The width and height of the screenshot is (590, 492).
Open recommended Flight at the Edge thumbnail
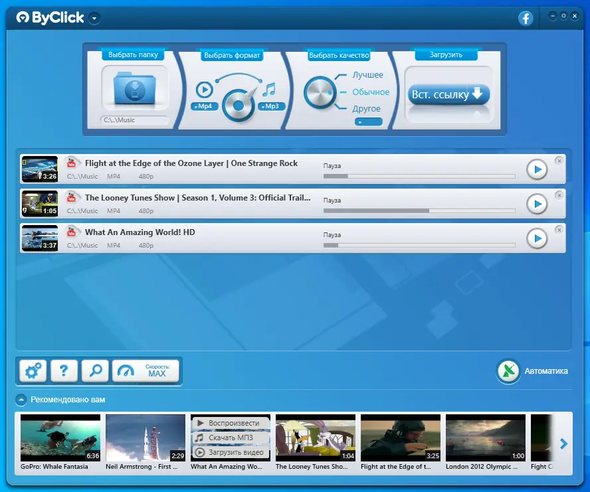tap(401, 438)
